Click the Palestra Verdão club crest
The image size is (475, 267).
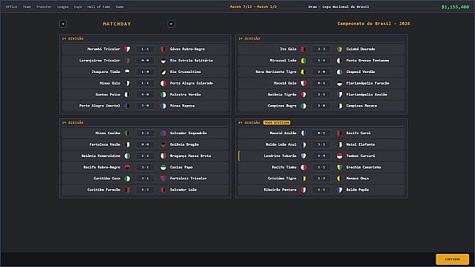point(163,94)
